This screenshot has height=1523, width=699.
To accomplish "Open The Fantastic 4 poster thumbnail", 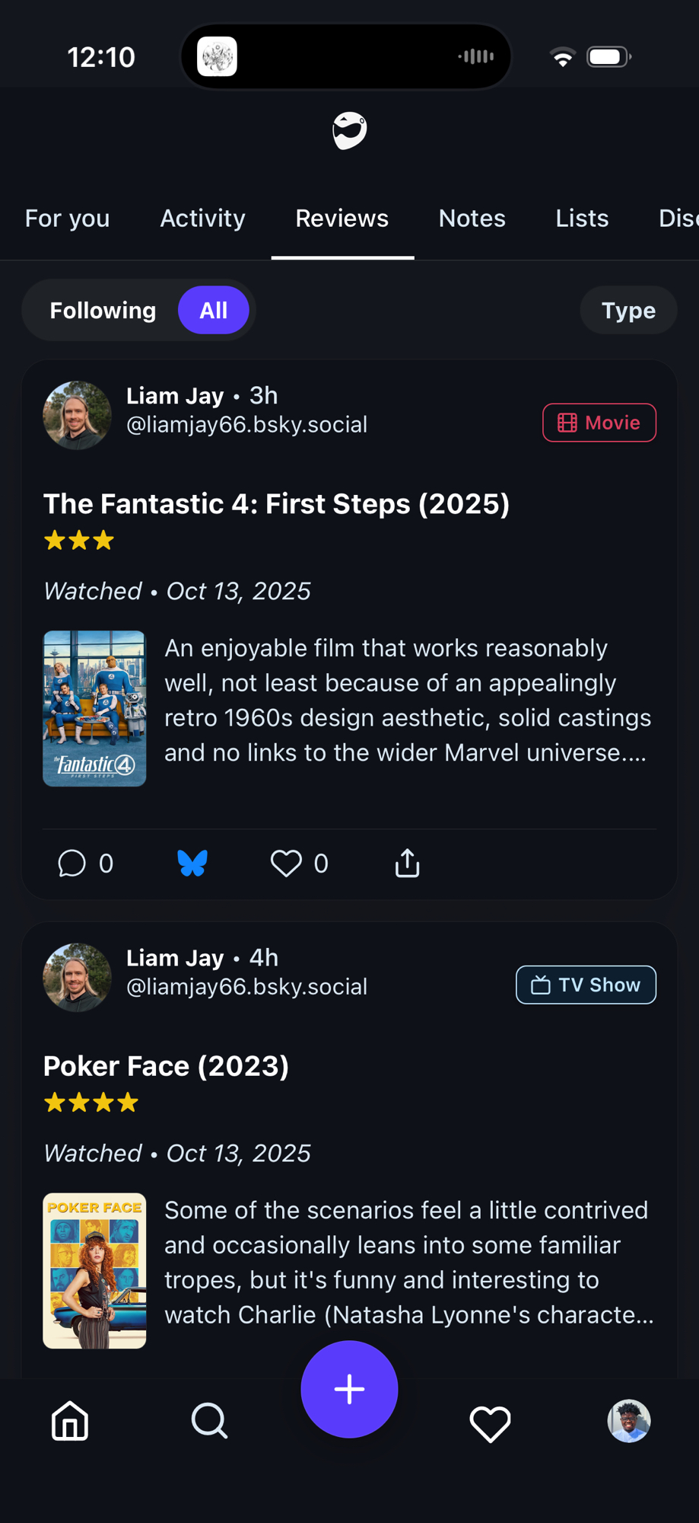I will pos(94,708).
